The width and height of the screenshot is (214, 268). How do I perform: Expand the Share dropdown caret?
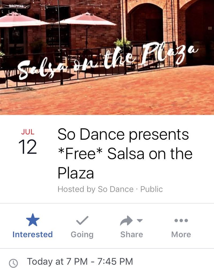click(140, 221)
